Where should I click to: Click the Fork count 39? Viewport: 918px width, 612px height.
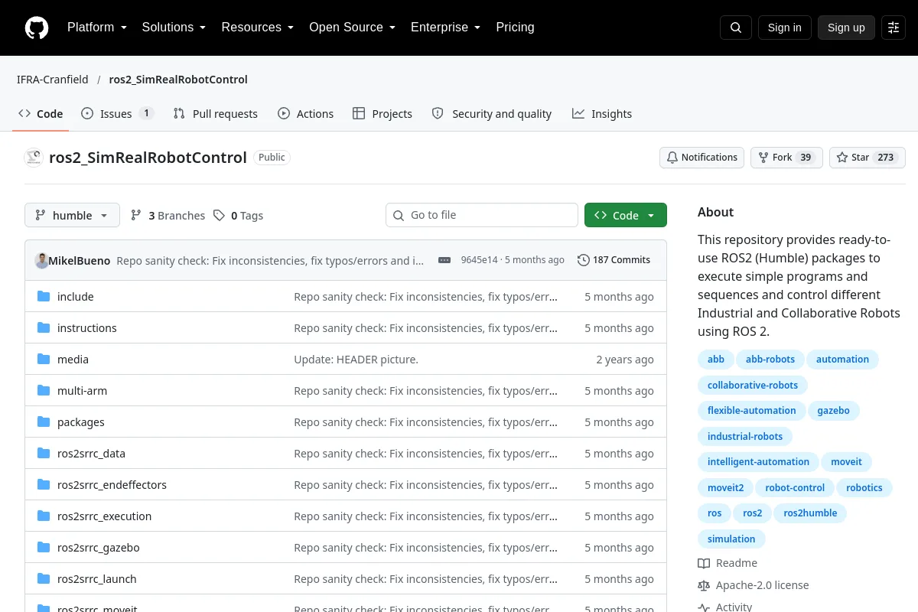805,158
